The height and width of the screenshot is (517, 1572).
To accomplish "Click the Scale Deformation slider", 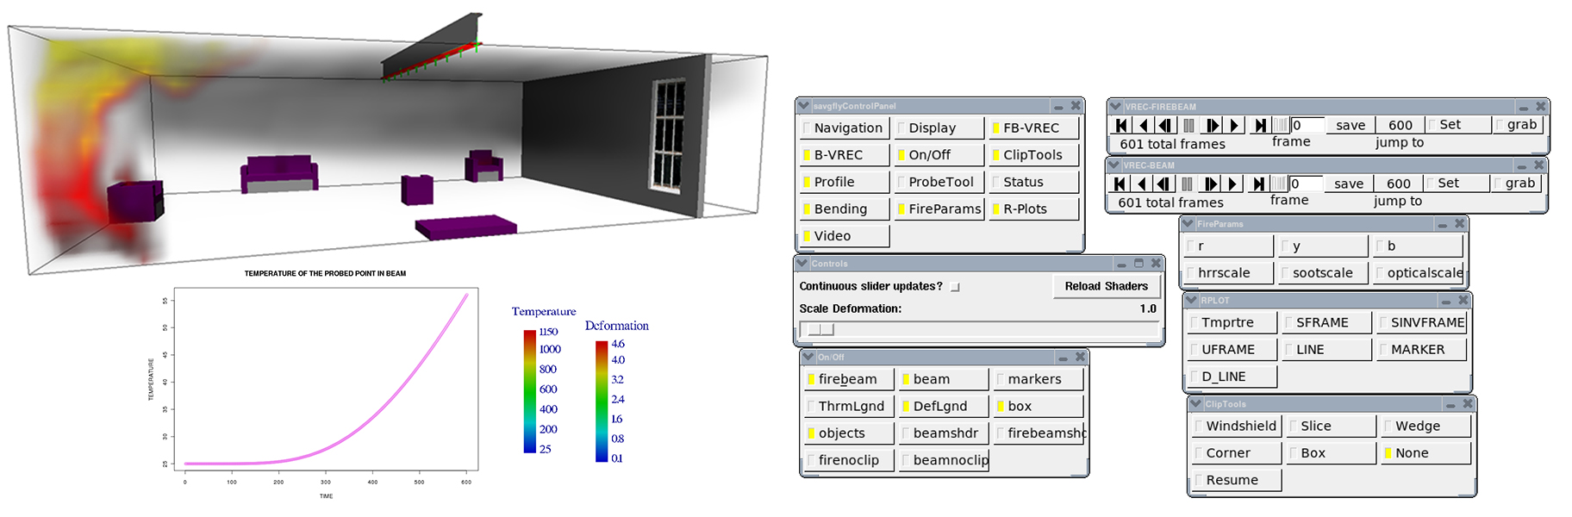I will 978,329.
